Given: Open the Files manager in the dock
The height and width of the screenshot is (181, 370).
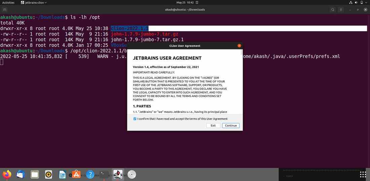Looking at the screenshot, I should [x=35, y=174].
